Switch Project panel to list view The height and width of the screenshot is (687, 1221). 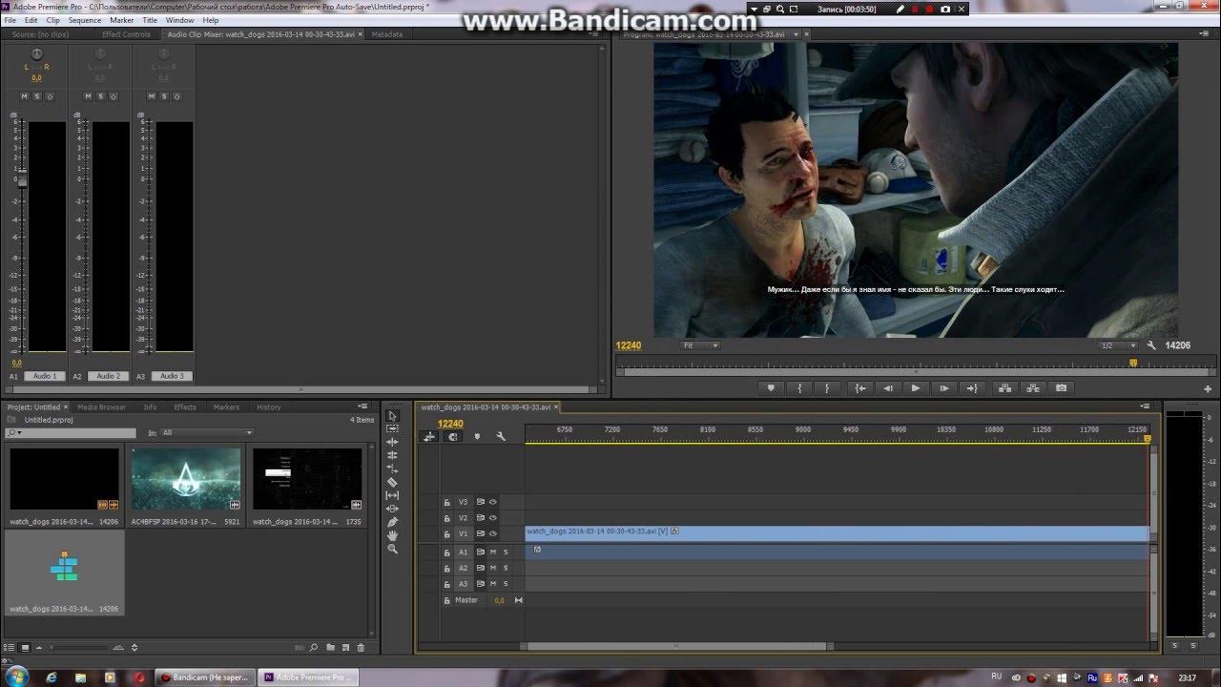pyautogui.click(x=10, y=648)
